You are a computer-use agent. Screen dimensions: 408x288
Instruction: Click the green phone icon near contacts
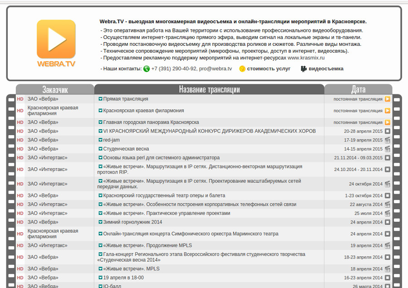click(x=146, y=69)
